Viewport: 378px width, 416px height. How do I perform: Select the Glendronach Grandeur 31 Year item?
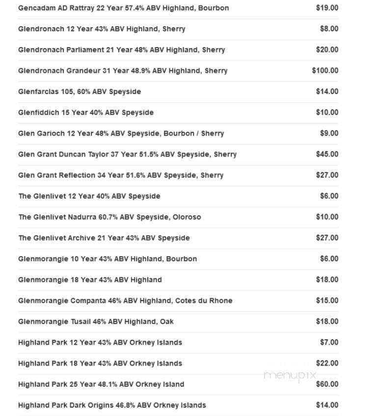(123, 71)
